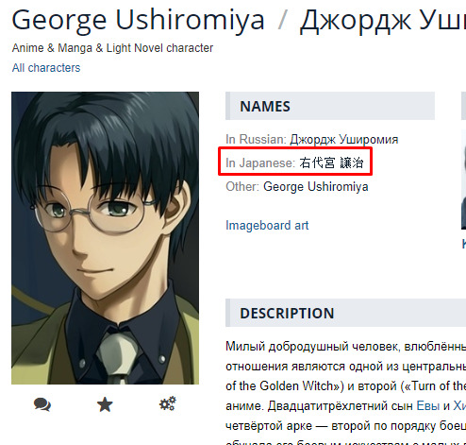Viewport: 466px width, 445px height.
Task: Open the cut-off link under the right thumbnail
Action: 464,244
